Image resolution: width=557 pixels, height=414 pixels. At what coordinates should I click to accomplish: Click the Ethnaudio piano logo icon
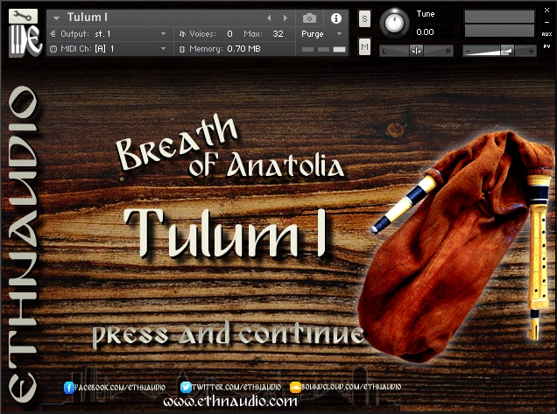click(x=25, y=40)
